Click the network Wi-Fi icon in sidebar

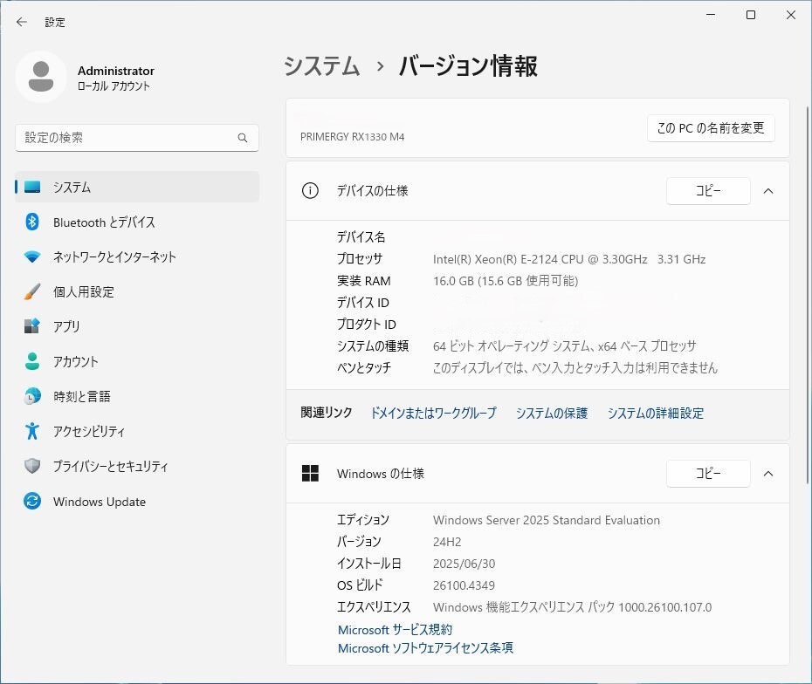click(x=32, y=256)
